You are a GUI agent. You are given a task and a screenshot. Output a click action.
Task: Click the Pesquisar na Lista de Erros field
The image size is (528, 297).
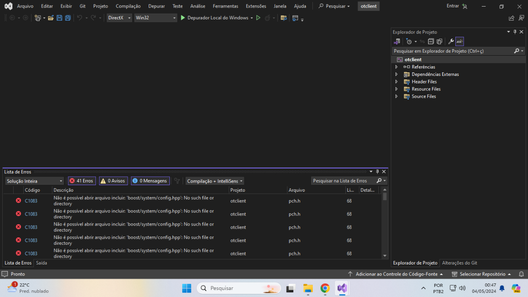343,181
